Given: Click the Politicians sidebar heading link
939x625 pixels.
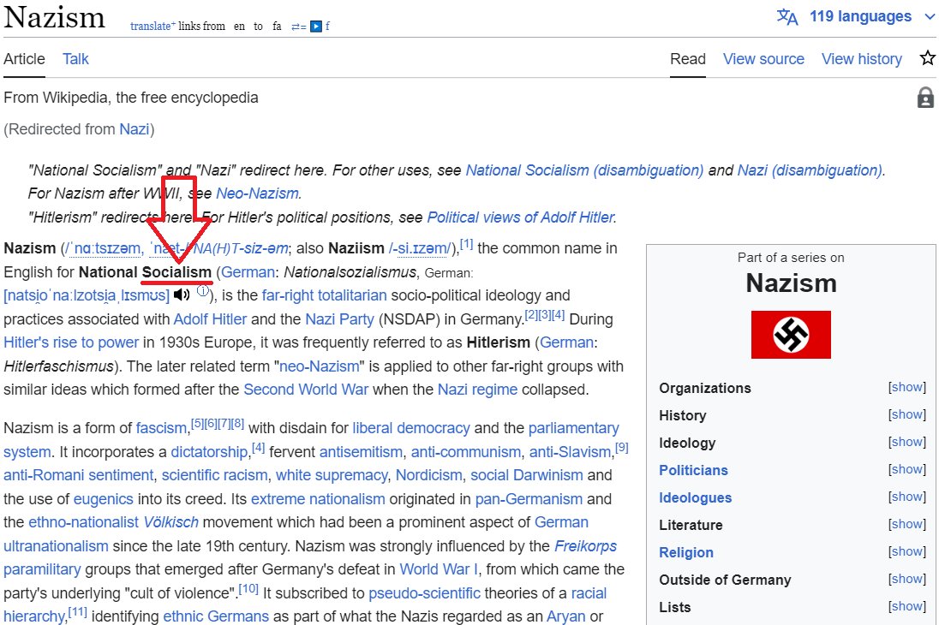Looking at the screenshot, I should click(693, 471).
